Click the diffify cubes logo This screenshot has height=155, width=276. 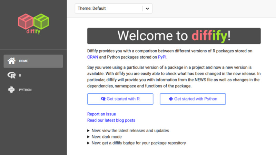click(33, 23)
